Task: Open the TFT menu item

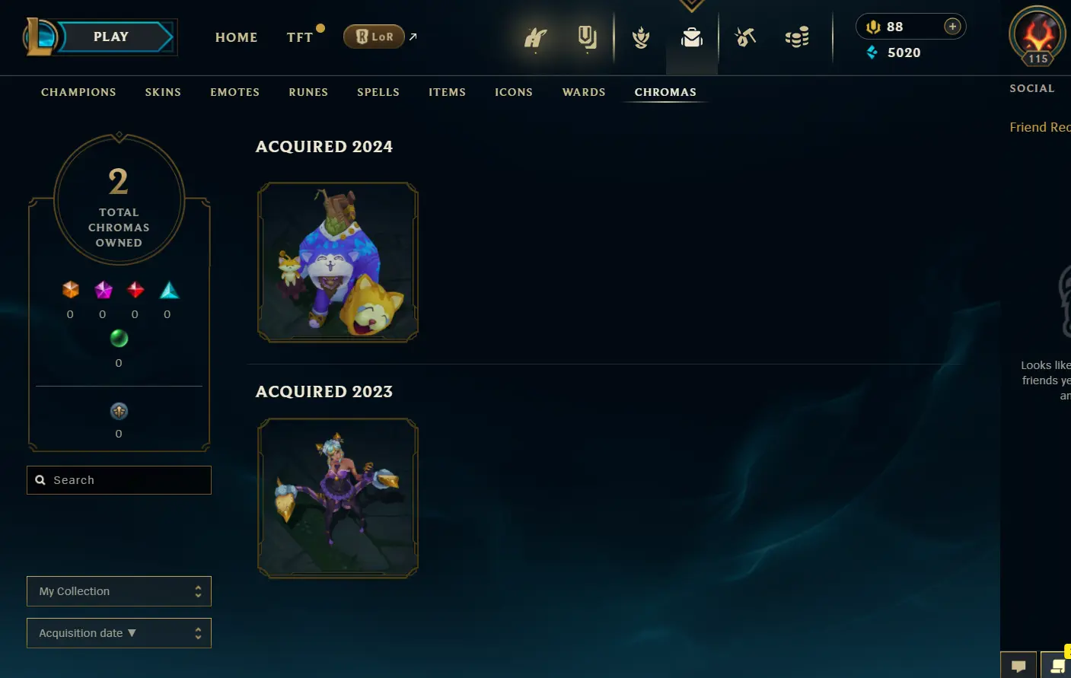Action: pyautogui.click(x=300, y=37)
